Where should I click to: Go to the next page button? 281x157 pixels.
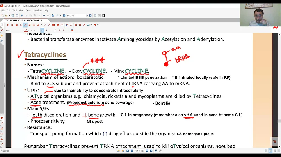[147, 151]
